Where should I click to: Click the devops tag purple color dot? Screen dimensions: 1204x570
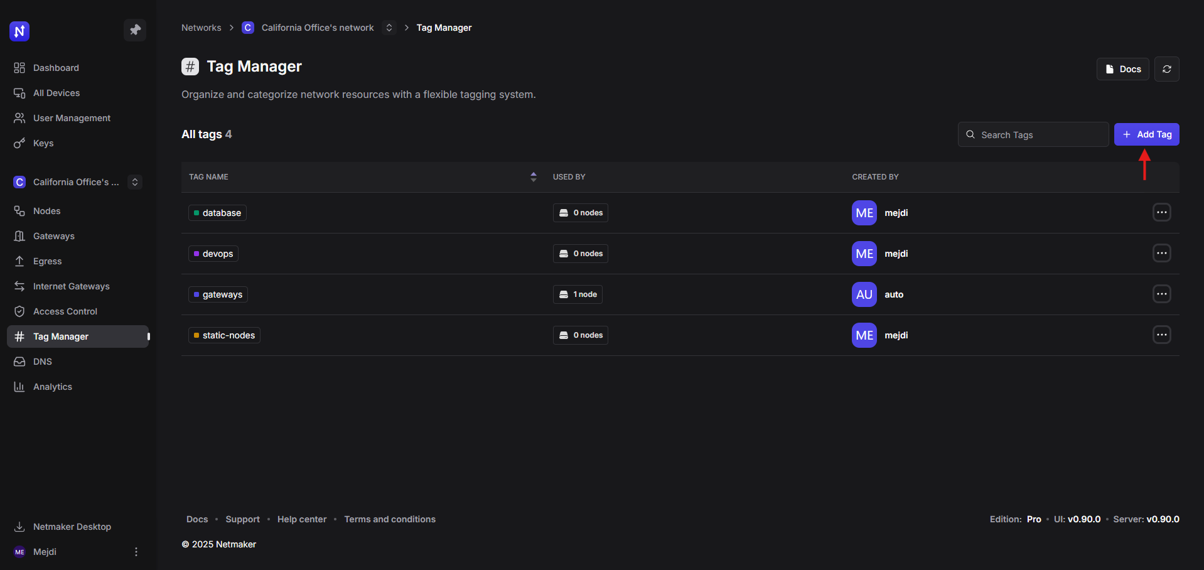click(196, 254)
